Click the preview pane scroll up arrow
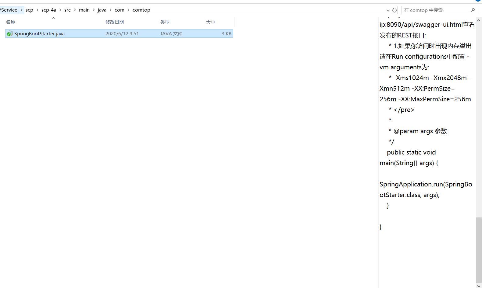The width and height of the screenshot is (482, 288). click(x=479, y=20)
